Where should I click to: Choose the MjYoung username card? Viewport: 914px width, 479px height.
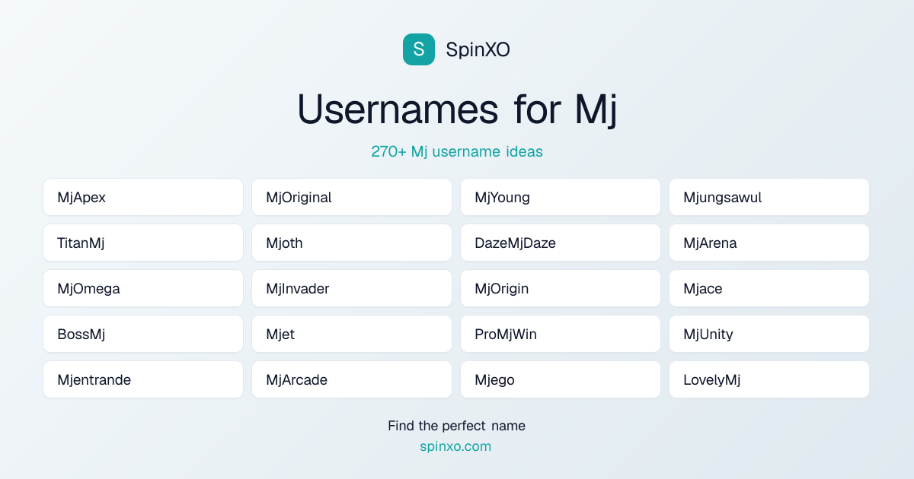point(561,197)
